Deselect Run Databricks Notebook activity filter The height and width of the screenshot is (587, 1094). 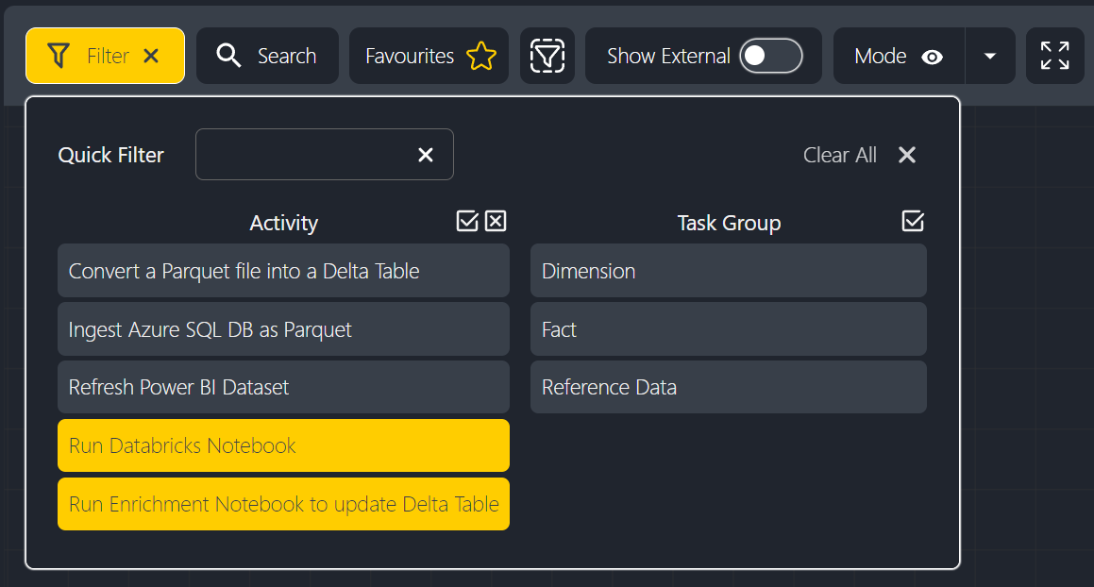(x=283, y=445)
